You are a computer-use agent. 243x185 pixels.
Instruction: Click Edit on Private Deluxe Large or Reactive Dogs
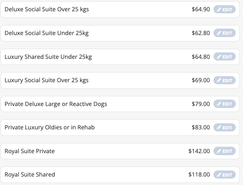pyautogui.click(x=224, y=104)
